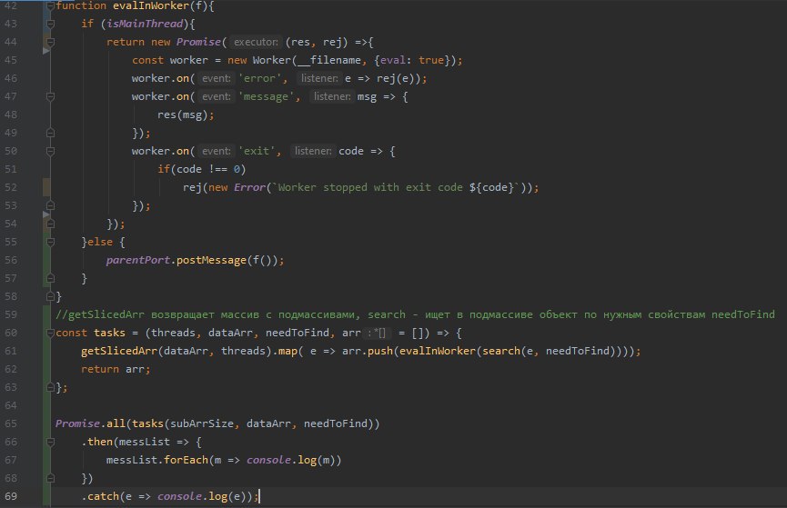Click the fold end marker at line 68

(50, 478)
